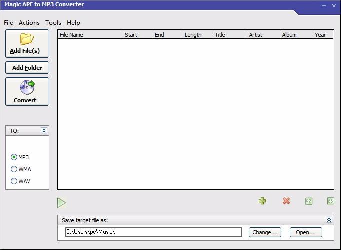Collapse the Save target file as panel

[x=329, y=220]
